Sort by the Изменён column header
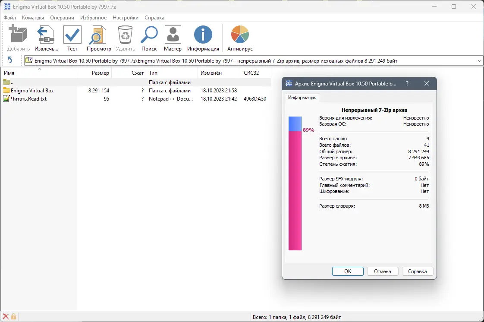Image resolution: width=484 pixels, height=322 pixels. pyautogui.click(x=219, y=73)
